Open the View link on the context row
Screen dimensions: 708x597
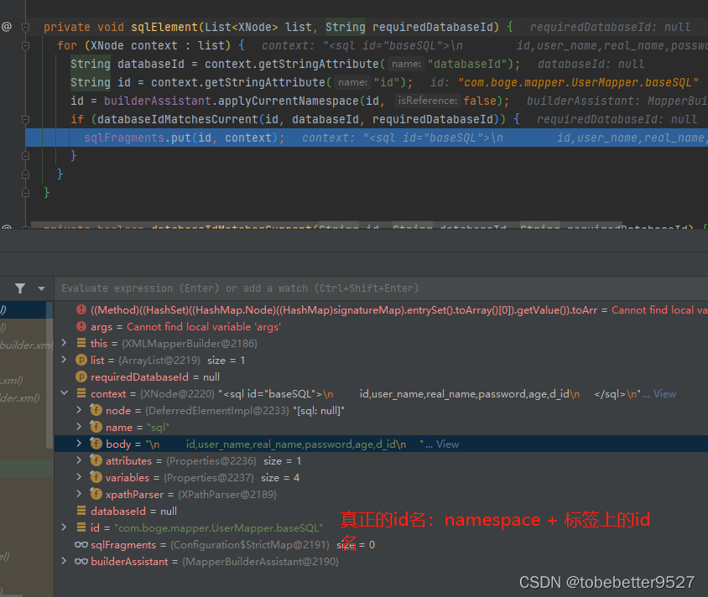(x=664, y=394)
